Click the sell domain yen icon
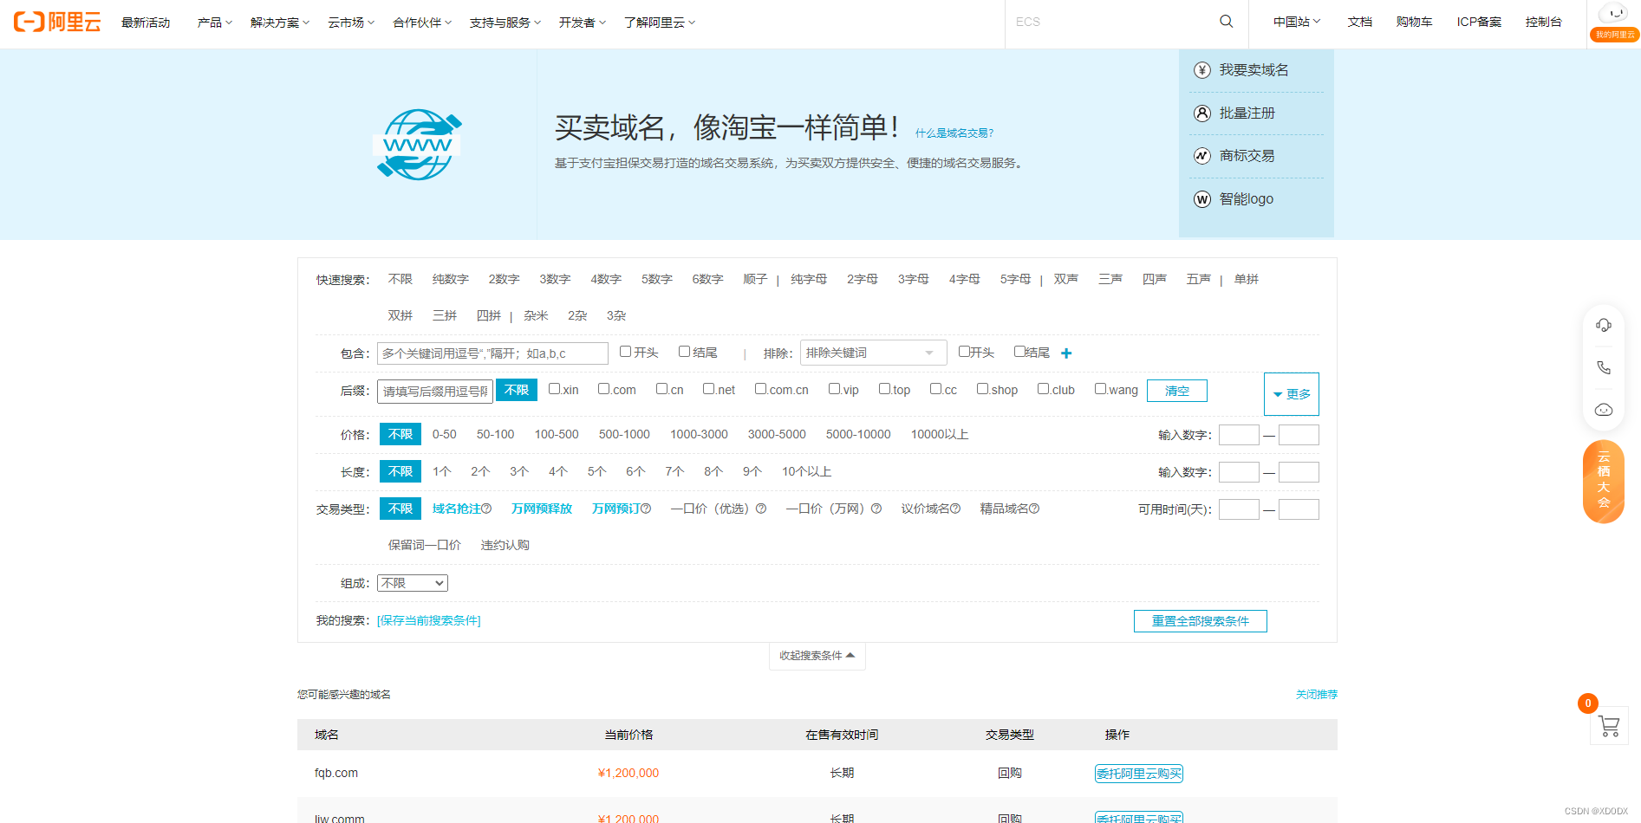Screen dimensions: 1641x823 (x=1202, y=70)
